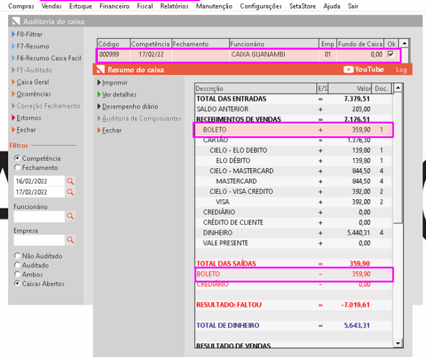Select the Não Auditado radio

click(x=18, y=256)
